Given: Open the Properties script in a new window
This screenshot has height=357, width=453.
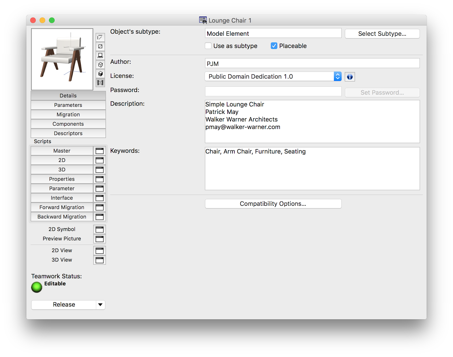Looking at the screenshot, I should [x=100, y=179].
